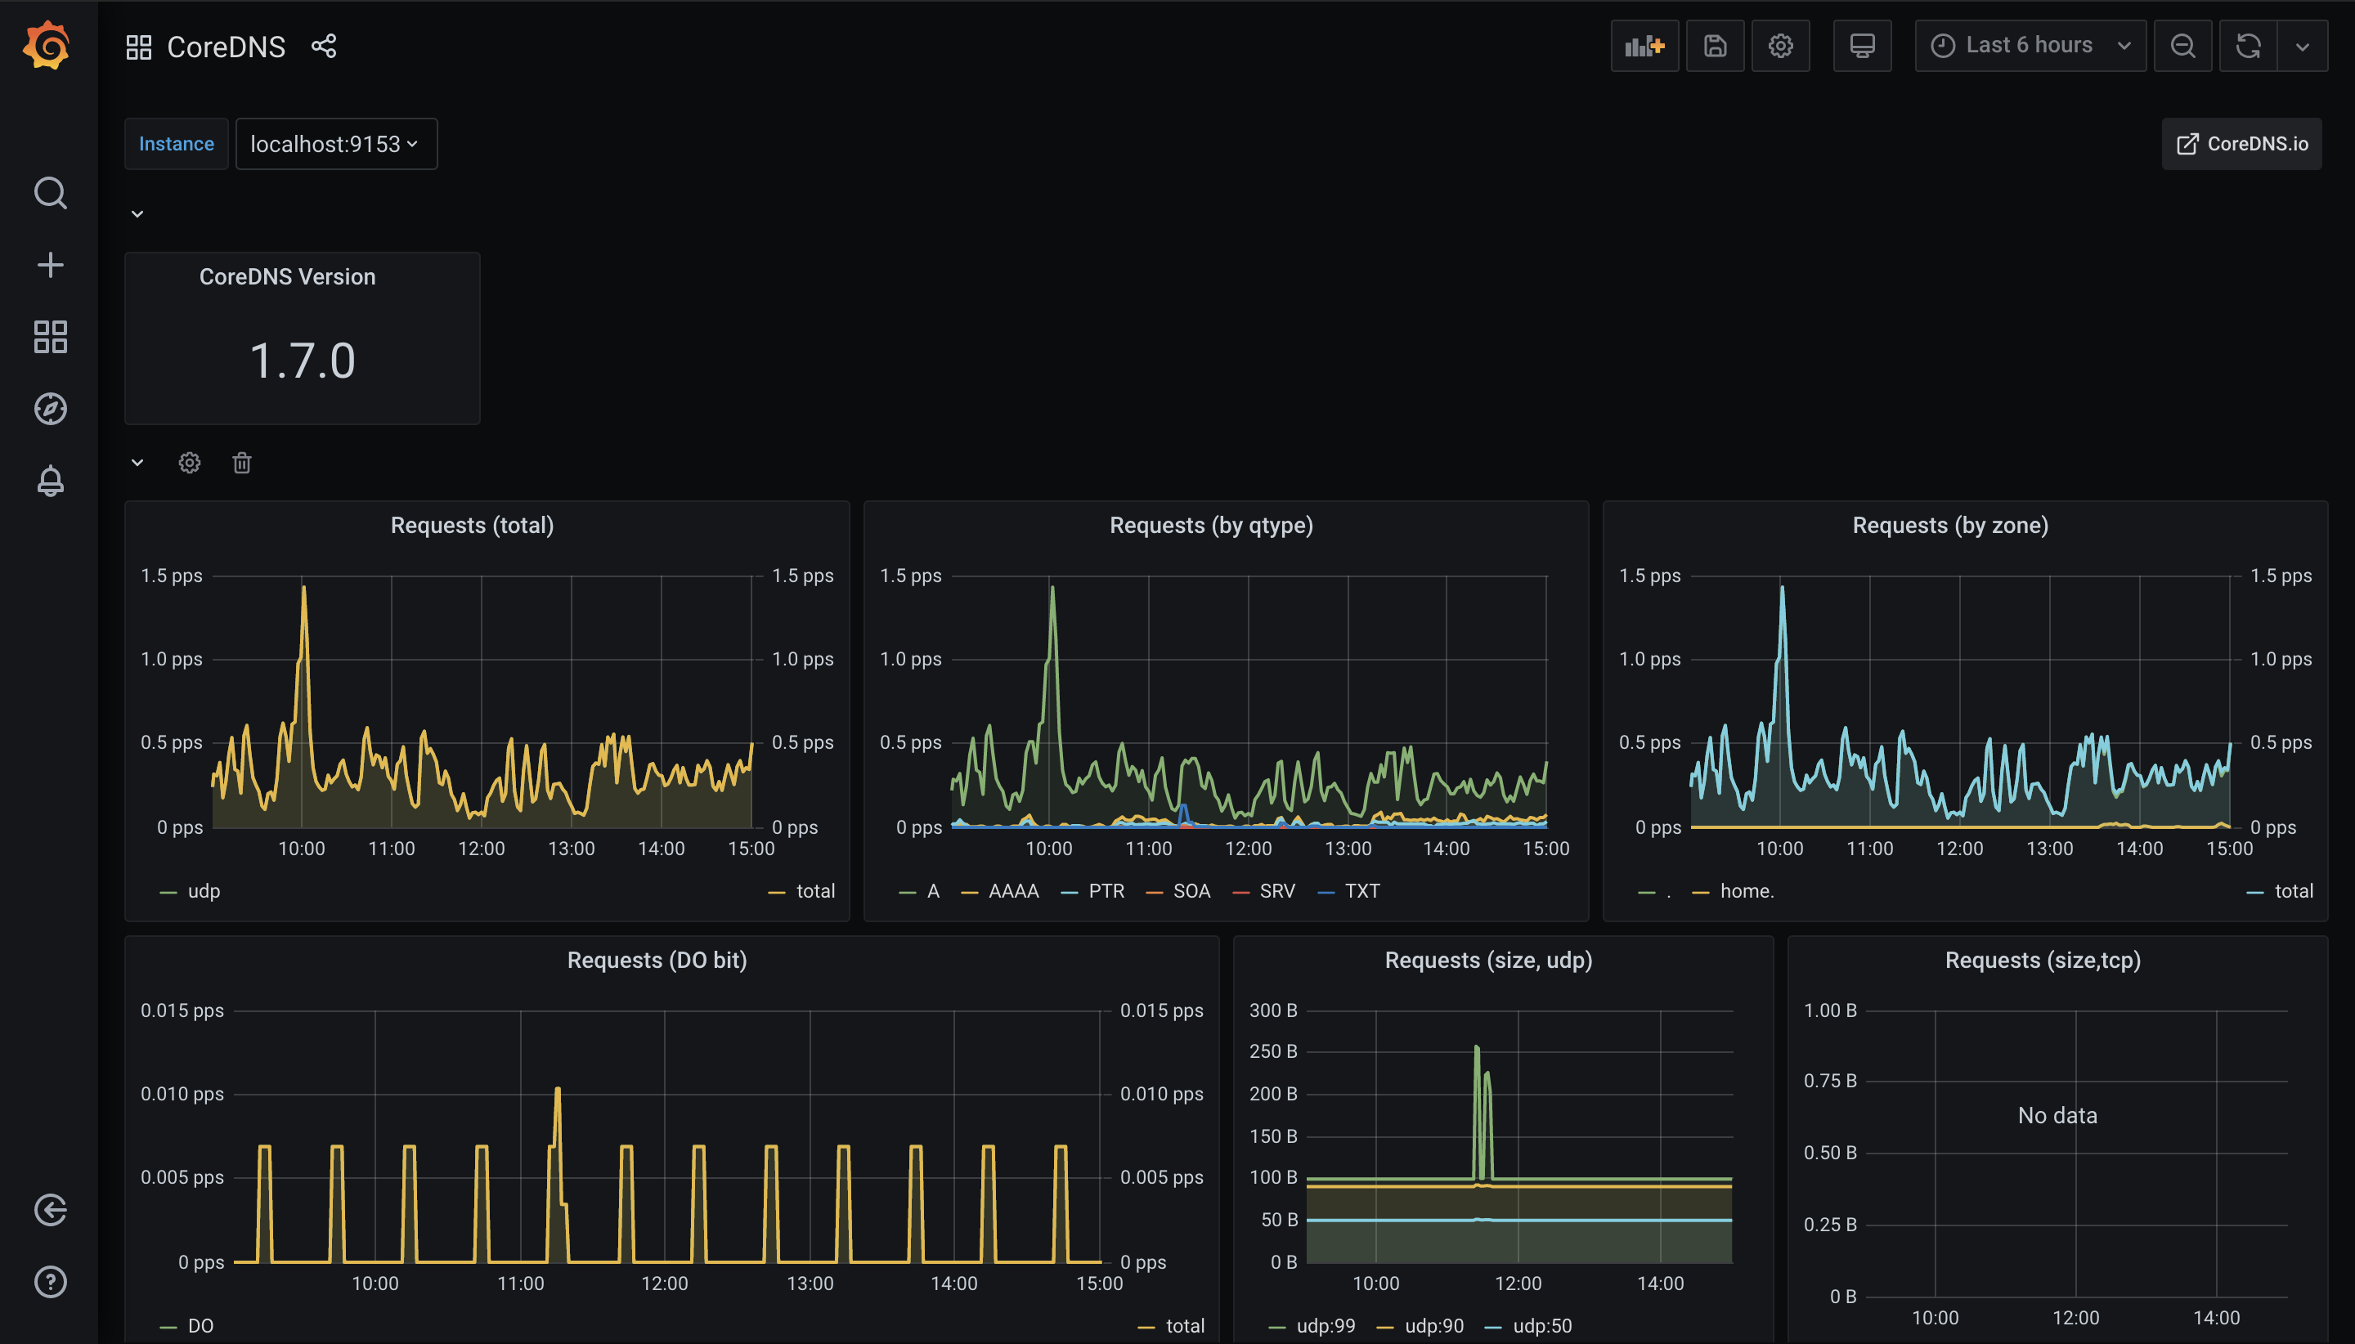Open the Requests (DO bit) panel title menu
The width and height of the screenshot is (2355, 1344).
coord(657,960)
